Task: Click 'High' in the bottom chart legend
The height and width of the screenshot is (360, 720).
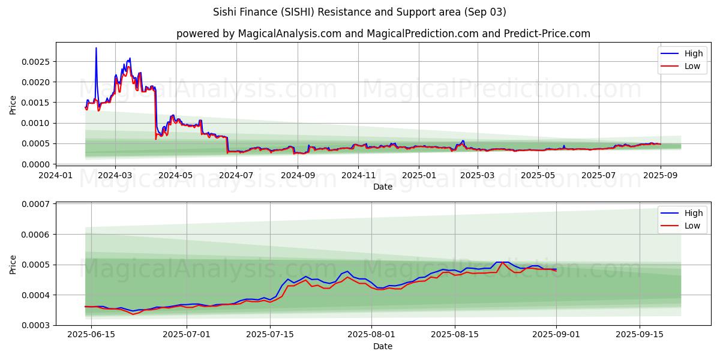Action: pos(694,213)
